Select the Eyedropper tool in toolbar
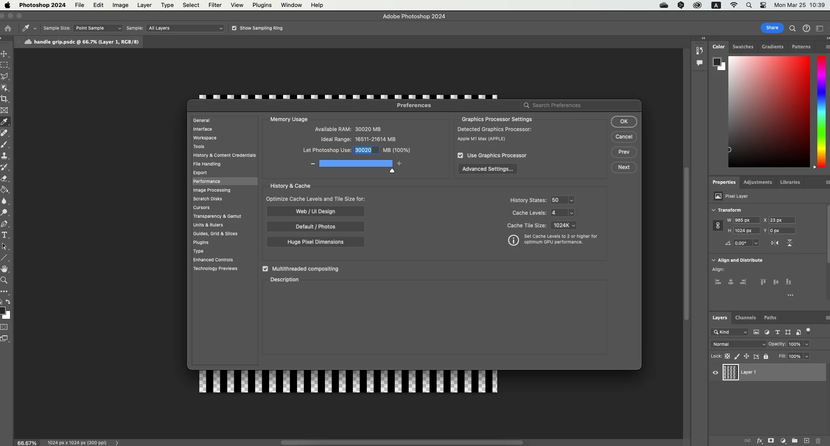830x446 pixels. pos(4,122)
